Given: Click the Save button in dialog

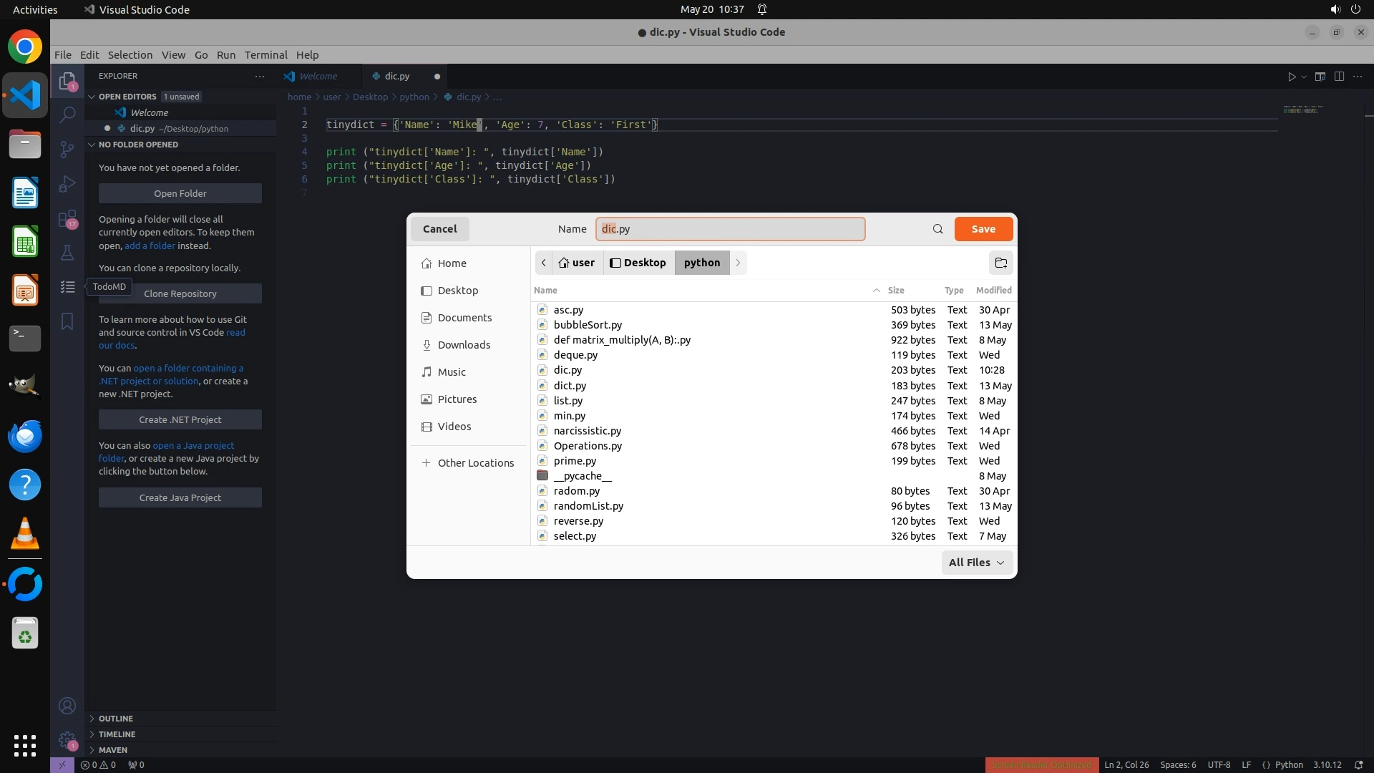Looking at the screenshot, I should tap(983, 229).
